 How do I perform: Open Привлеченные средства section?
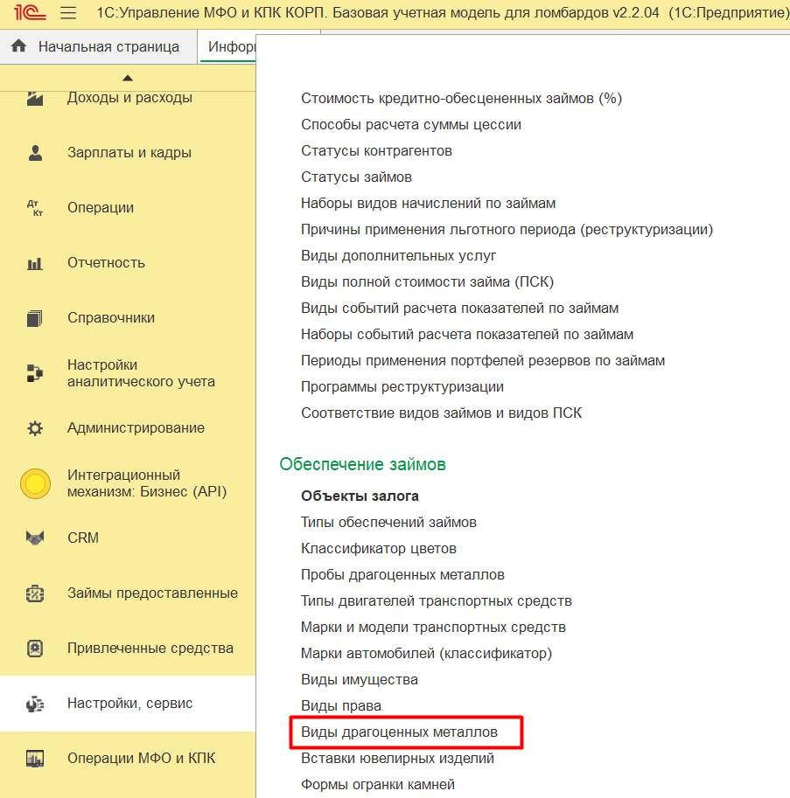pyautogui.click(x=150, y=648)
